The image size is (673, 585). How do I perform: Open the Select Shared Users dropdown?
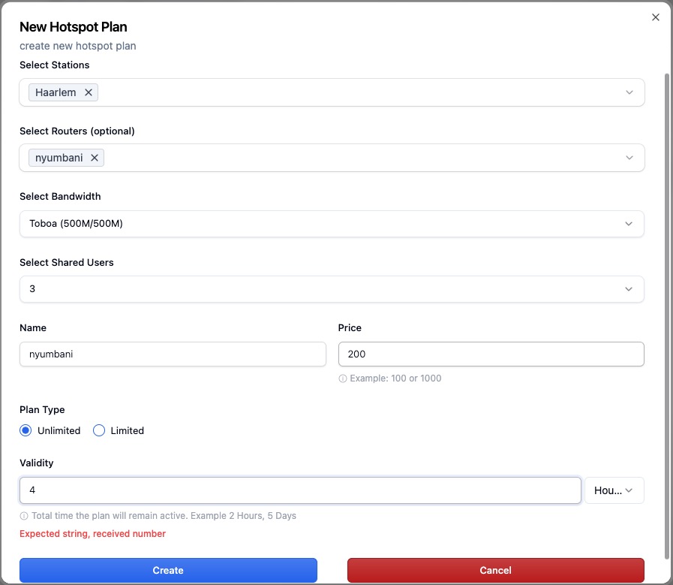332,289
